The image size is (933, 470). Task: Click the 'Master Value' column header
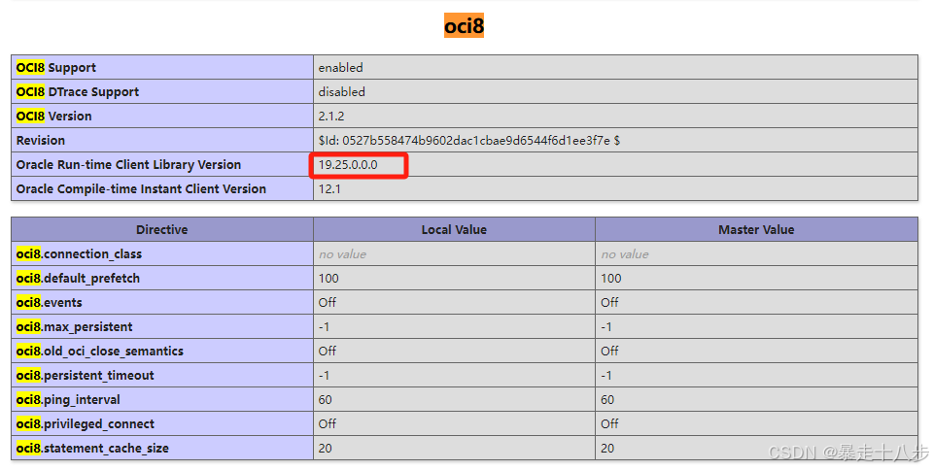tap(756, 229)
